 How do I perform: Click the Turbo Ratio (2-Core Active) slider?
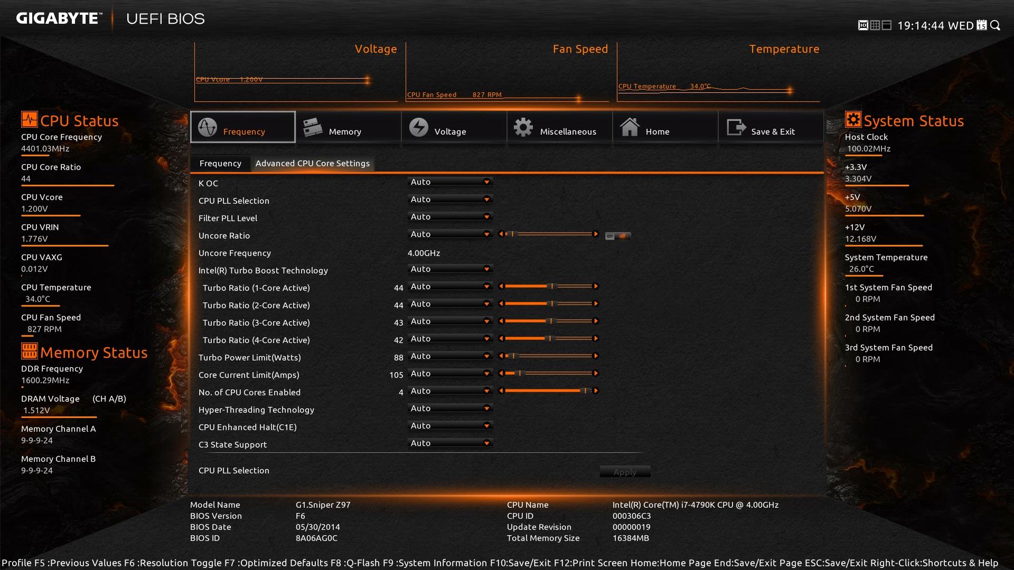pyautogui.click(x=548, y=304)
